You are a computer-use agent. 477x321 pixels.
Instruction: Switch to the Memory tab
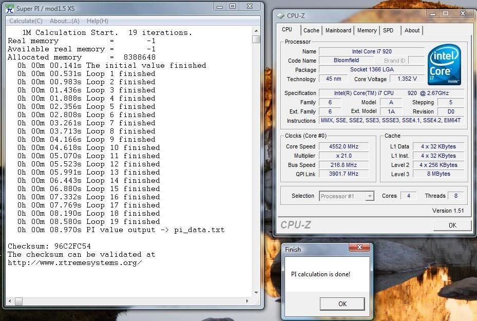tap(367, 30)
